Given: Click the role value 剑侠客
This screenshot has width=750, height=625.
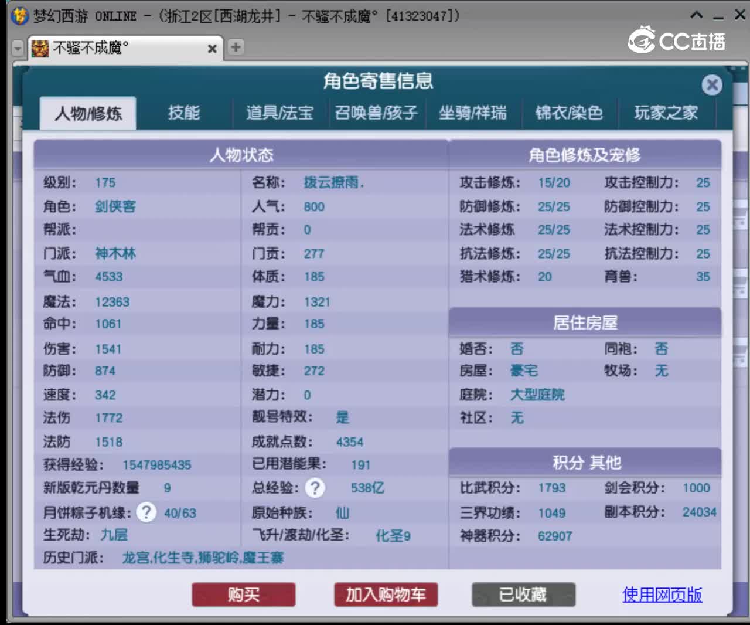Looking at the screenshot, I should coord(115,206).
